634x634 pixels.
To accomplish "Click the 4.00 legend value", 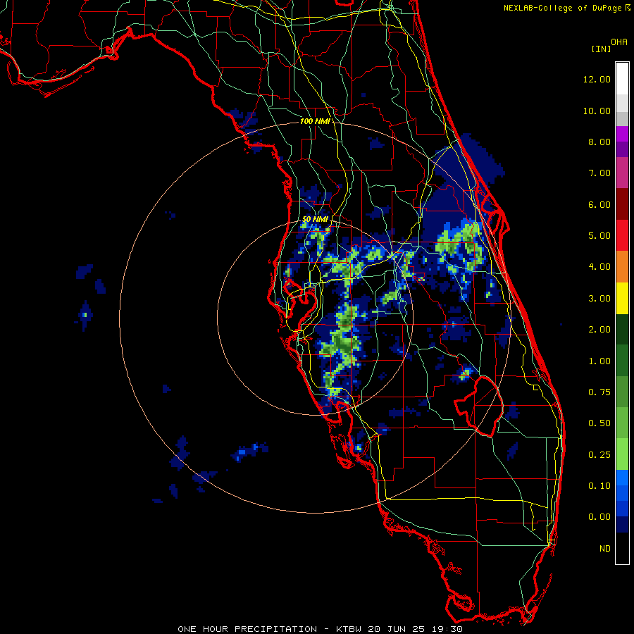I will pyautogui.click(x=599, y=267).
